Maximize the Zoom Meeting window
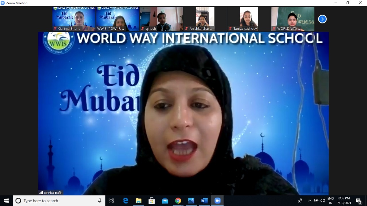Viewport: 367px width, 206px height. pyautogui.click(x=348, y=3)
